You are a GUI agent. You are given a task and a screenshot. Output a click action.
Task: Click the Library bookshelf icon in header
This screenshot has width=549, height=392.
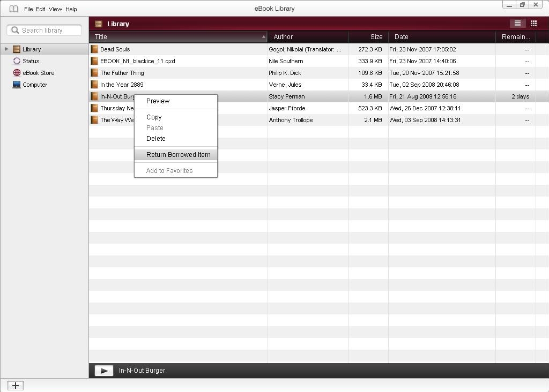pos(99,24)
